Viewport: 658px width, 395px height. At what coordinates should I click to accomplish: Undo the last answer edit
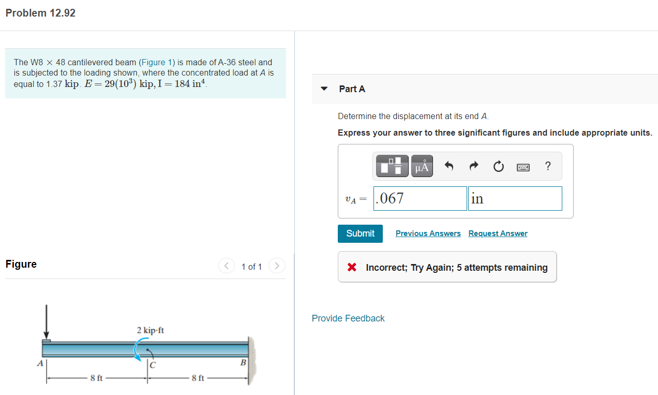pyautogui.click(x=448, y=166)
